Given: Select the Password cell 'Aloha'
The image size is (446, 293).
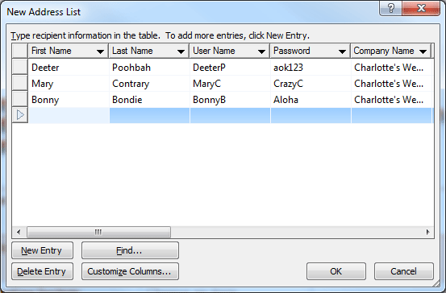Looking at the screenshot, I should click(x=311, y=100).
